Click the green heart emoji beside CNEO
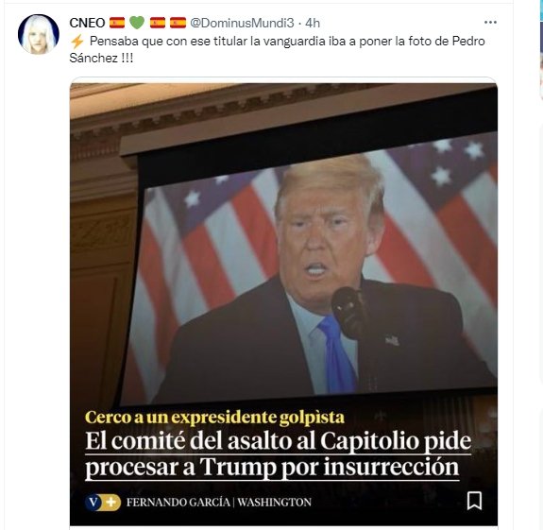 (137, 23)
